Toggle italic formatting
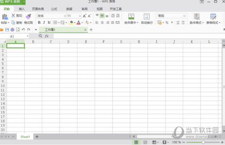The image size is (225, 145). 44,22
